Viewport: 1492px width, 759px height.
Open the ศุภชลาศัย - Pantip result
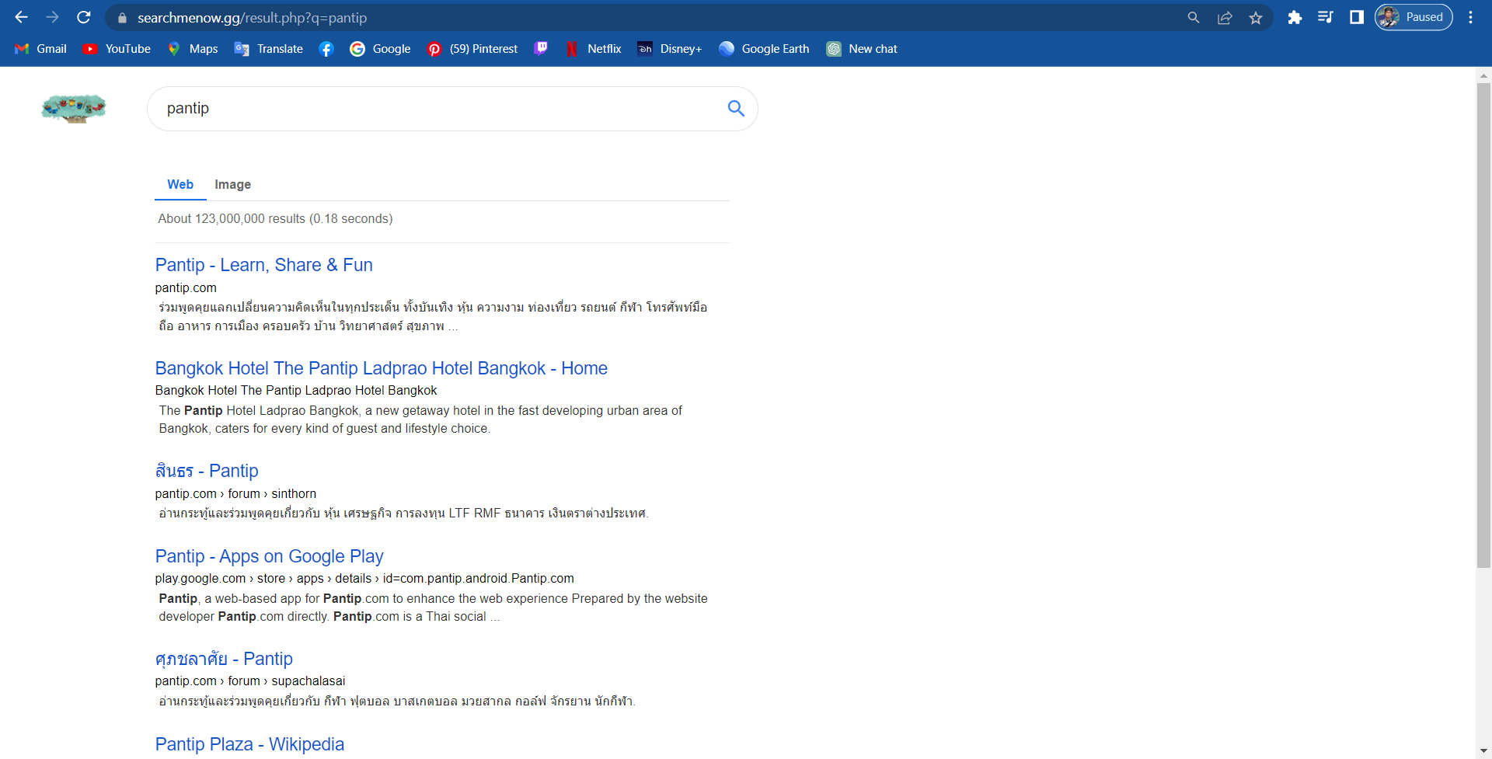(224, 659)
